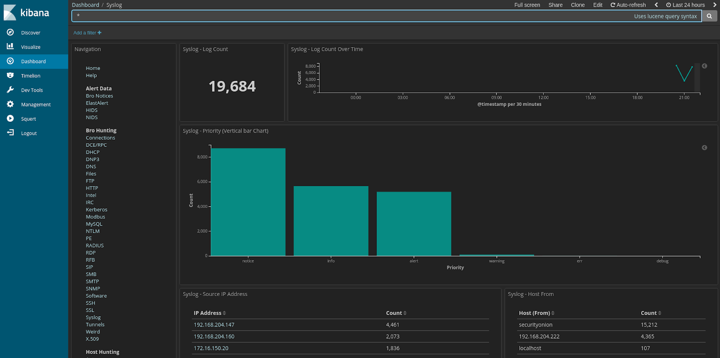
Task: Click the alert bar in Priority chart
Action: (414, 224)
